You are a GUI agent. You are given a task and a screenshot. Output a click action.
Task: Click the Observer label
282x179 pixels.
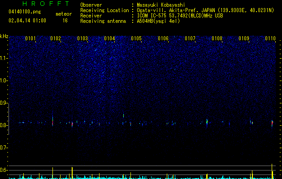[x=91, y=5]
